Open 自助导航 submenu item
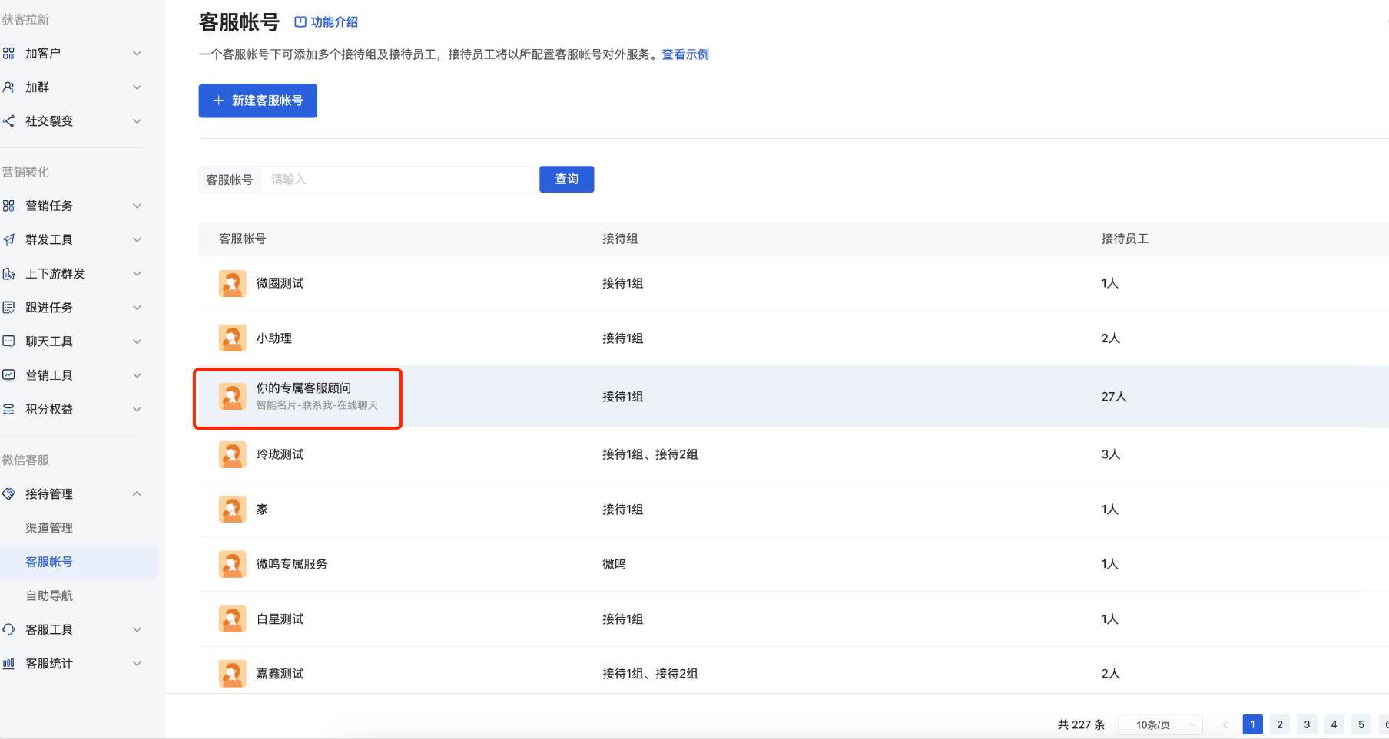Viewport: 1389px width, 739px height. (x=49, y=595)
